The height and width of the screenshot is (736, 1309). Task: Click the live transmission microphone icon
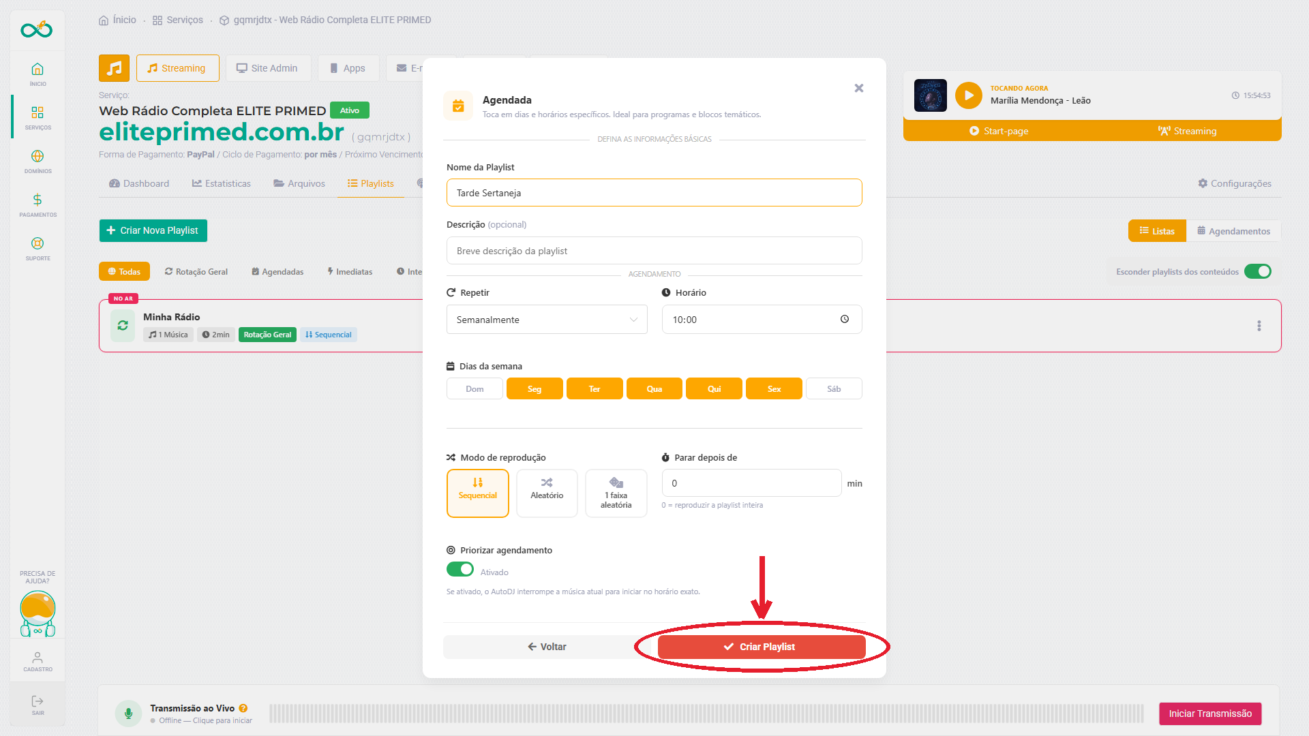pyautogui.click(x=128, y=714)
